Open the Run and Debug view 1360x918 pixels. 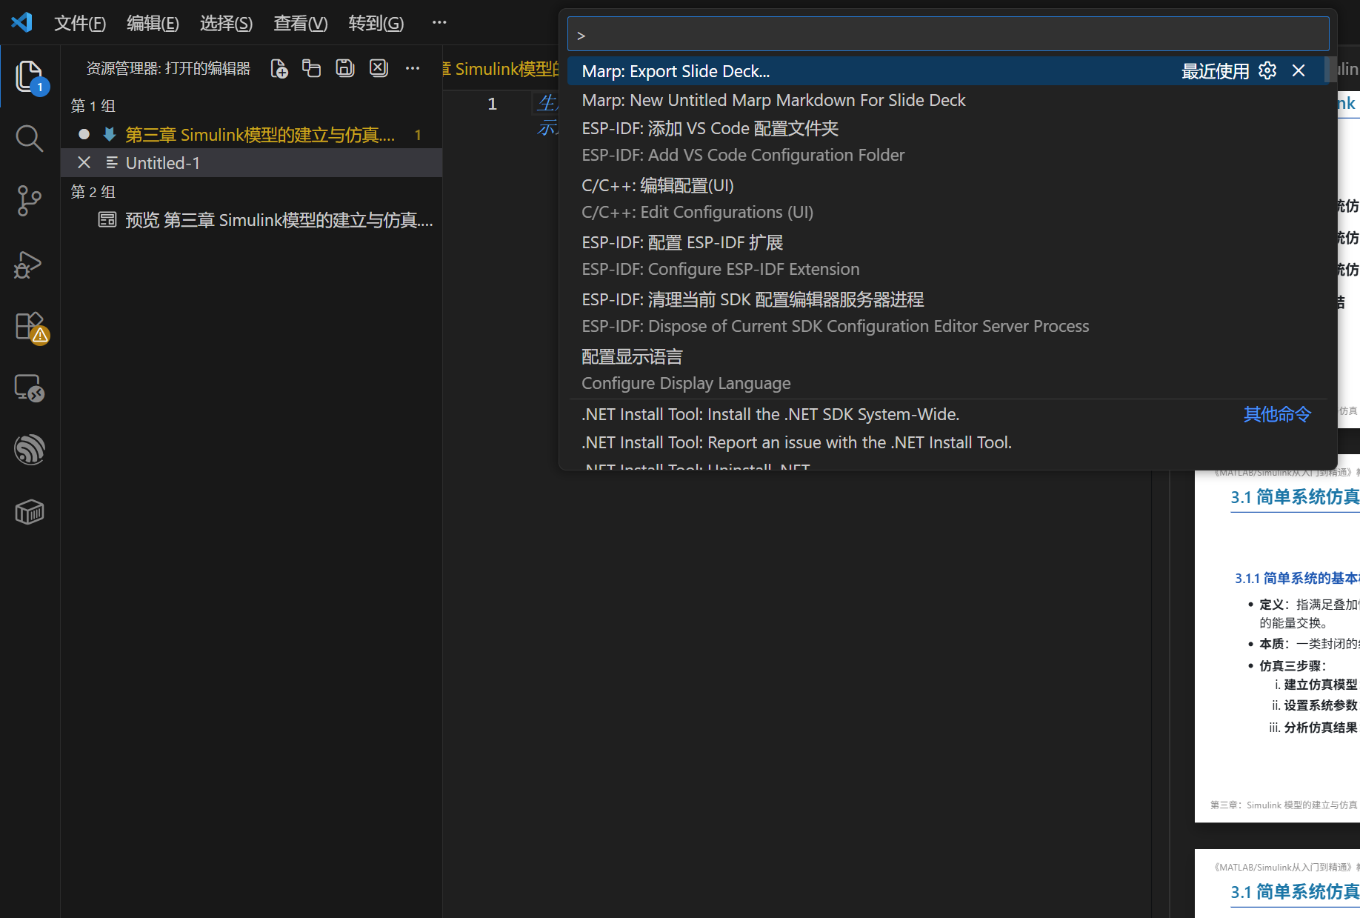pos(30,264)
